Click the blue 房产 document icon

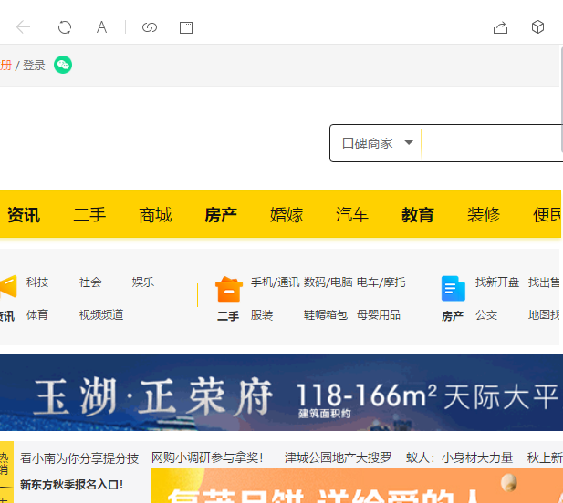click(x=454, y=288)
